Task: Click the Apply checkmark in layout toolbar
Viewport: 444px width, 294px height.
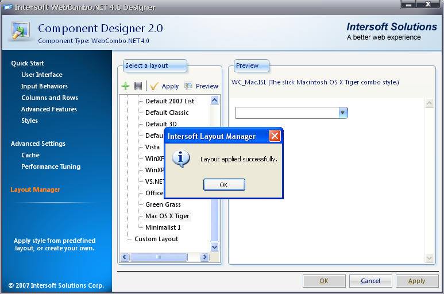Action: point(164,86)
